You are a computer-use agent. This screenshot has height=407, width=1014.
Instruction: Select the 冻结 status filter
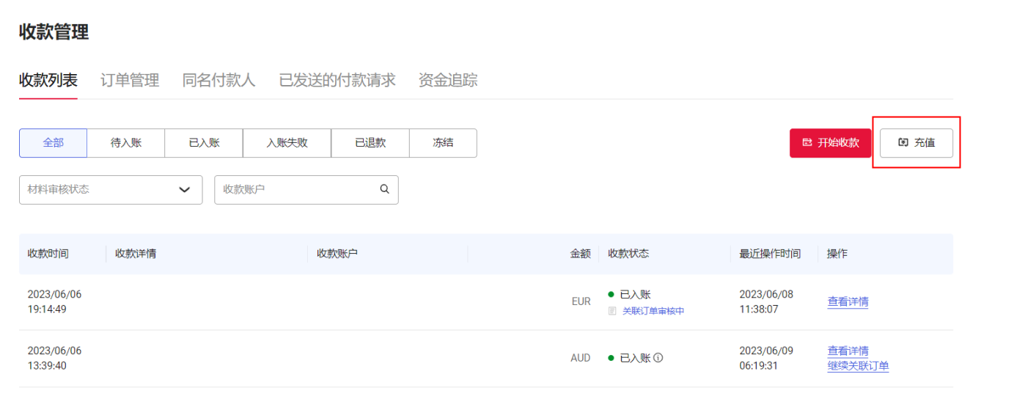click(443, 143)
